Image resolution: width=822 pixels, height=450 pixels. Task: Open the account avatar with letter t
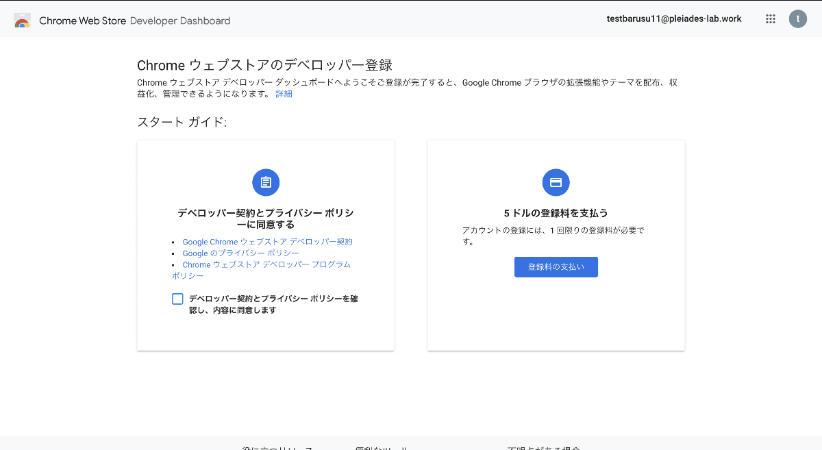(x=798, y=19)
